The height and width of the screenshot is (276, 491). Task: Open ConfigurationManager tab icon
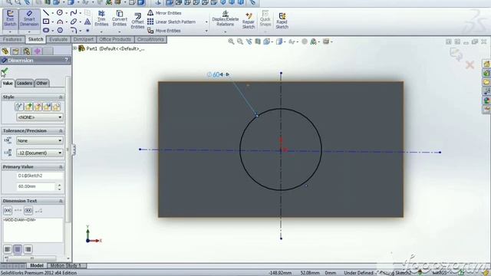point(27,51)
